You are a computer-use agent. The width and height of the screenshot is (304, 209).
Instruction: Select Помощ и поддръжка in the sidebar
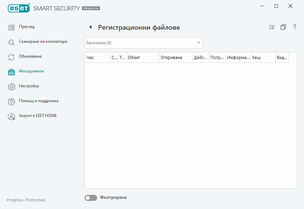[x=39, y=101]
